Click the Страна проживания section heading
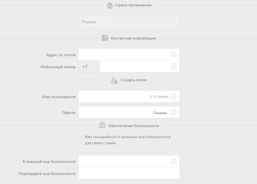257x184 pixels. pyautogui.click(x=133, y=5)
